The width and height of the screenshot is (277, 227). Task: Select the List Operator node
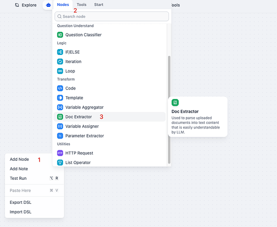[109, 163]
